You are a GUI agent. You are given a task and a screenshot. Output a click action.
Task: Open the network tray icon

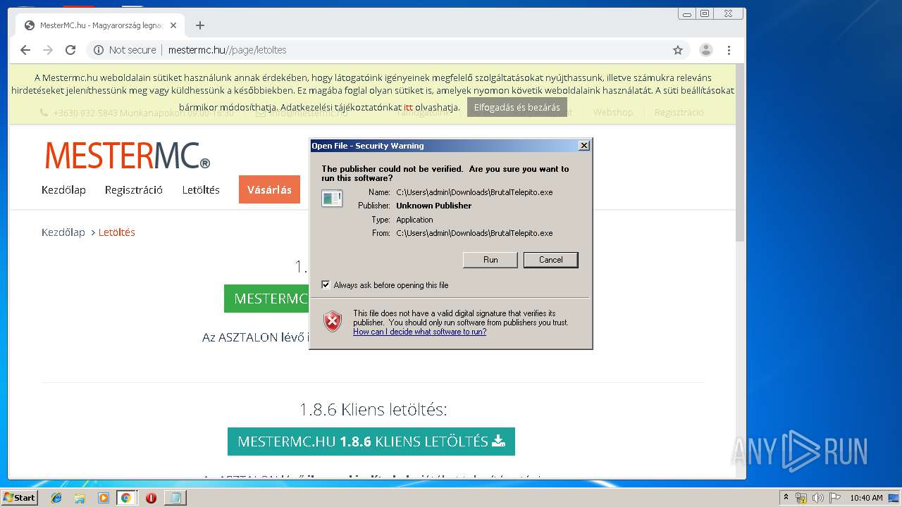801,498
